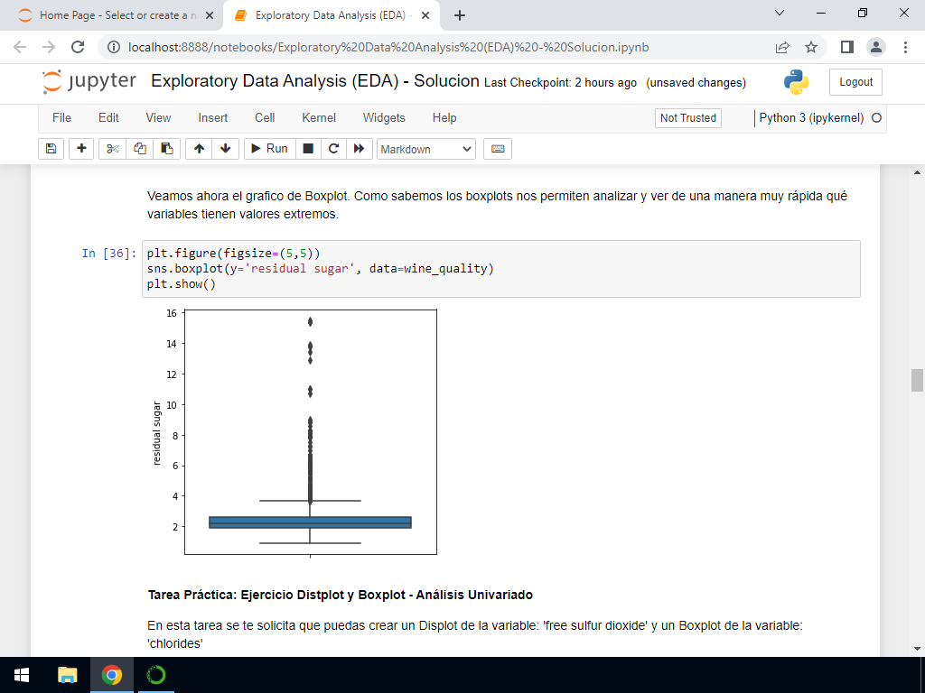Click the Not Trusted button
The width and height of the screenshot is (925, 693).
[687, 118]
